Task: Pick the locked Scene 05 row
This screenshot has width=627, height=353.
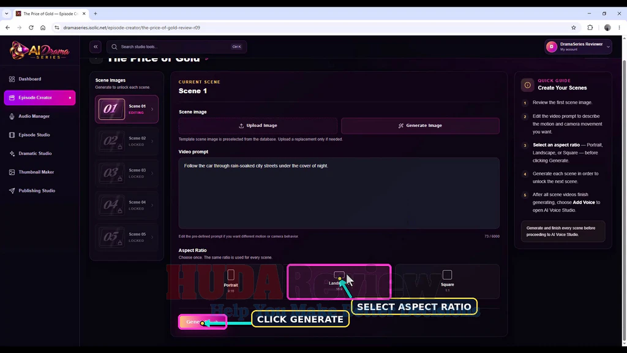Action: (127, 237)
